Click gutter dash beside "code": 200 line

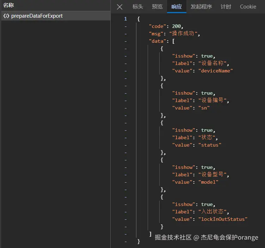[x=125, y=26]
